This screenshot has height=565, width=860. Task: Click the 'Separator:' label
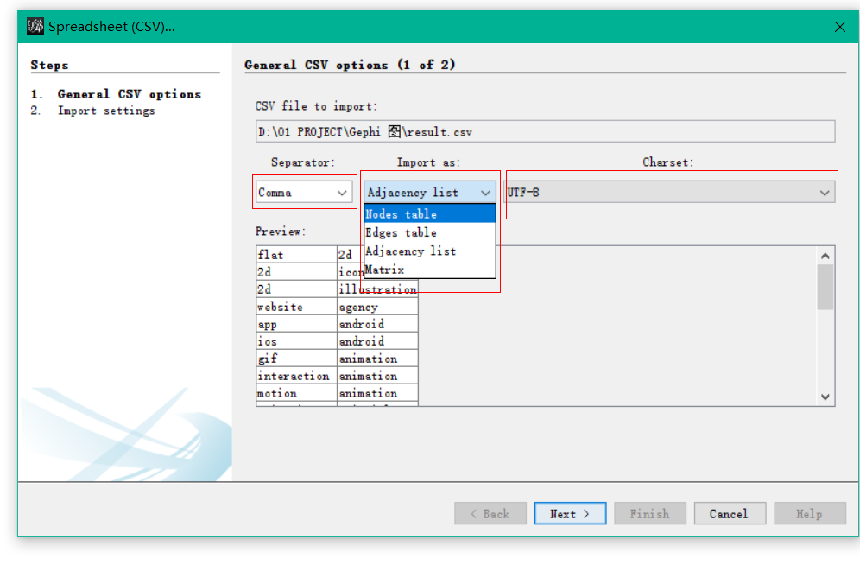point(303,162)
